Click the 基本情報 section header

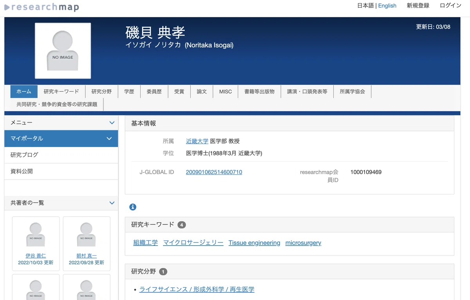[289, 123]
